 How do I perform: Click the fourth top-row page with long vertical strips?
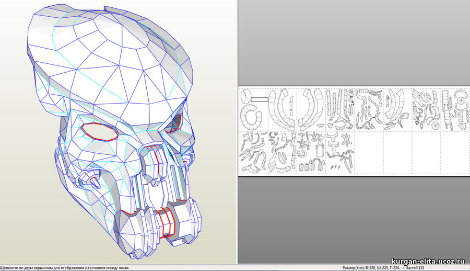click(340, 109)
